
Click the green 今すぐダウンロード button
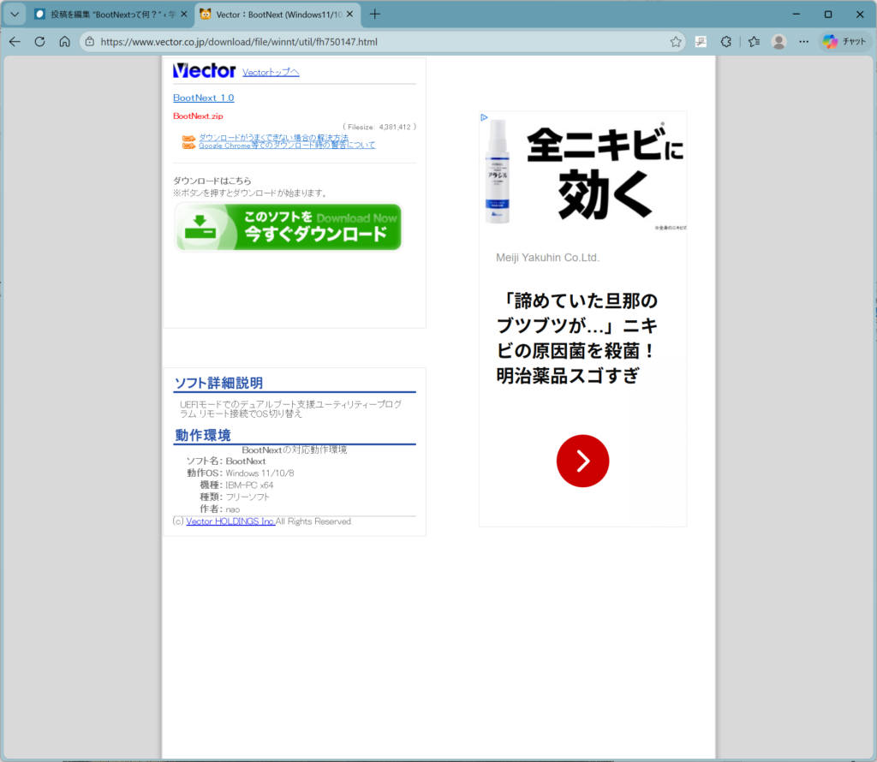tap(288, 227)
